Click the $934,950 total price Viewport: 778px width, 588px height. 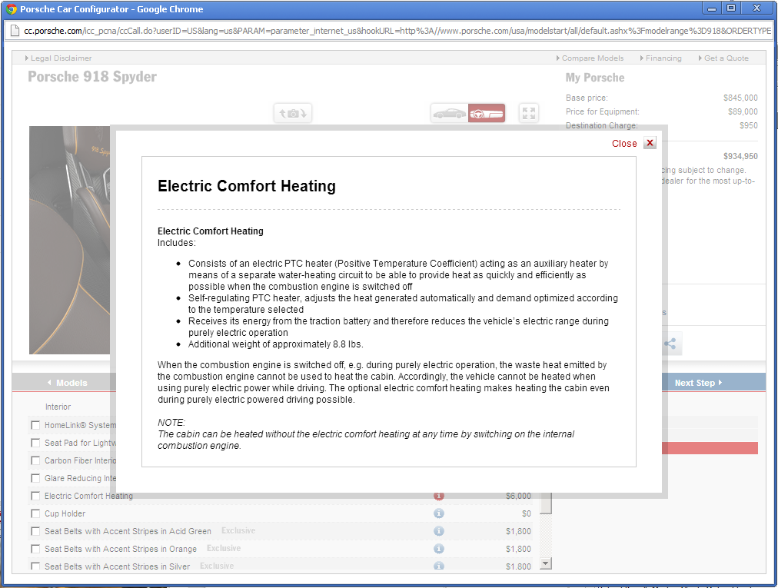[740, 156]
